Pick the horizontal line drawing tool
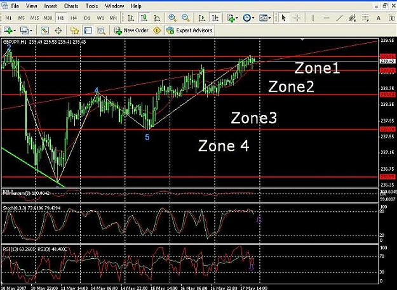This screenshot has height=290, width=397. [326, 18]
